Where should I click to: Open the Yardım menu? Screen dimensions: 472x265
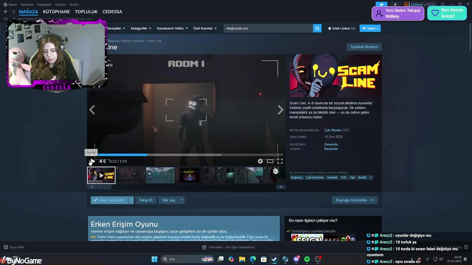click(74, 4)
